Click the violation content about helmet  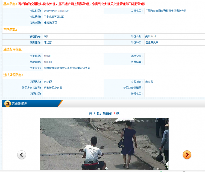tap(67, 68)
